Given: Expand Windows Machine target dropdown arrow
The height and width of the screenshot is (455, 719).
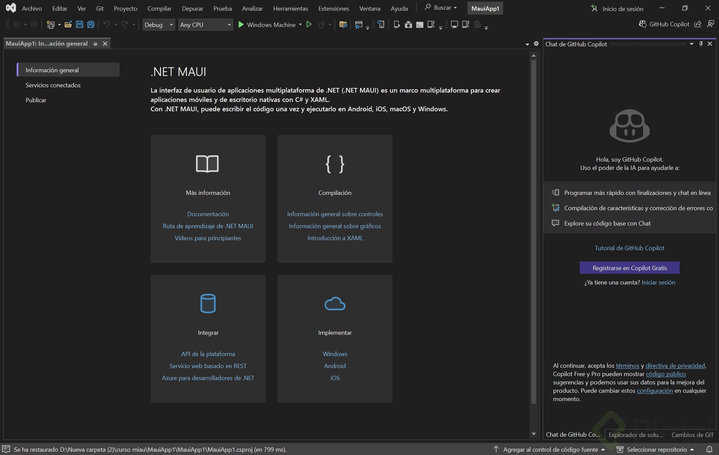Looking at the screenshot, I should (300, 25).
